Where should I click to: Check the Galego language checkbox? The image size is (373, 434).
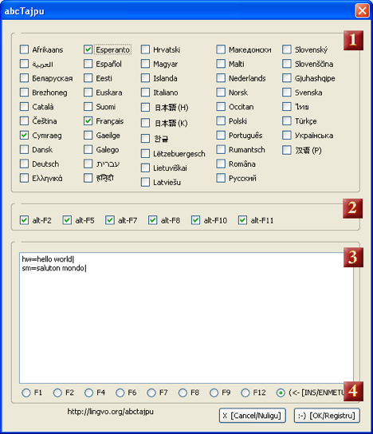[x=88, y=149]
